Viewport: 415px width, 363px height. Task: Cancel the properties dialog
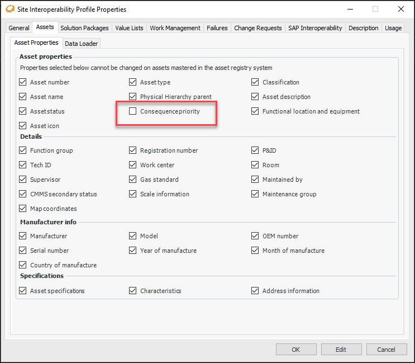pos(386,350)
